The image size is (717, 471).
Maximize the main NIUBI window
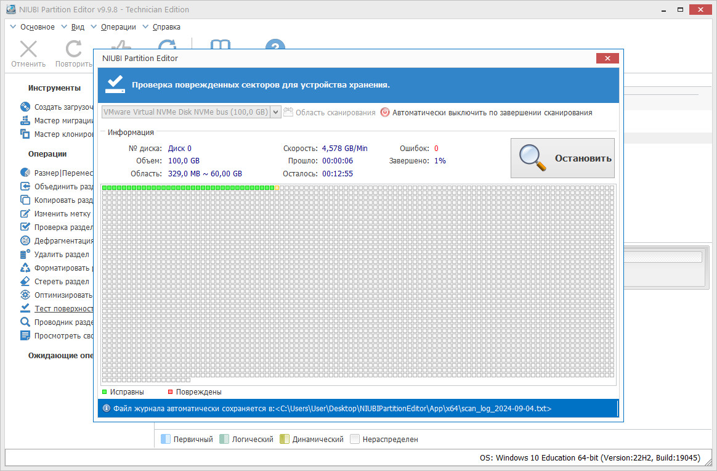[x=680, y=10]
